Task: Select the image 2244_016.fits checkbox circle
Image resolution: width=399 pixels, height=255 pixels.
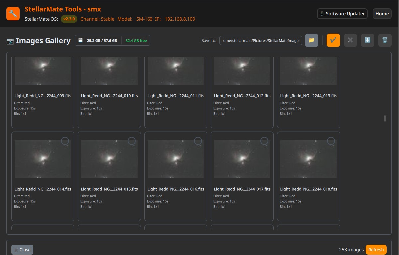Action: pos(198,141)
